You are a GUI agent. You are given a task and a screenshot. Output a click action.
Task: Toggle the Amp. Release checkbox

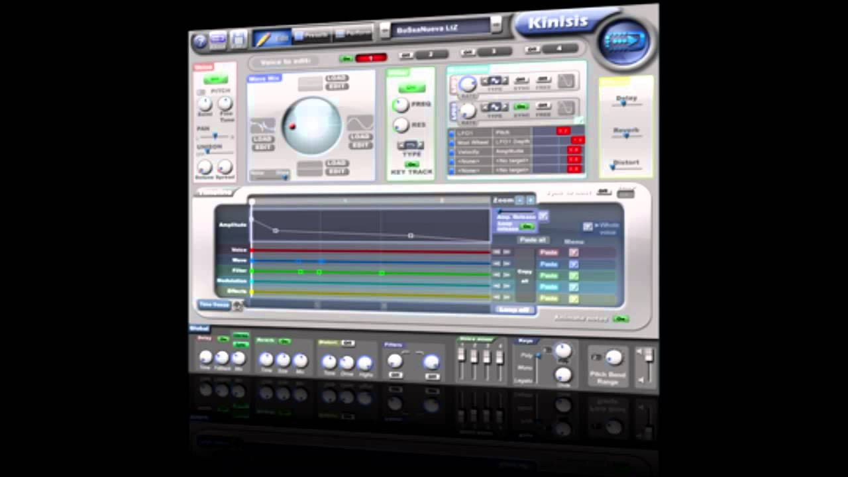543,215
